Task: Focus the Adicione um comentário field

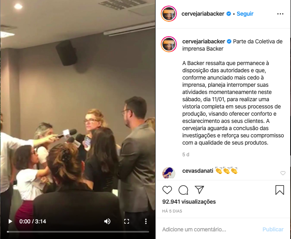Action: click(x=211, y=229)
